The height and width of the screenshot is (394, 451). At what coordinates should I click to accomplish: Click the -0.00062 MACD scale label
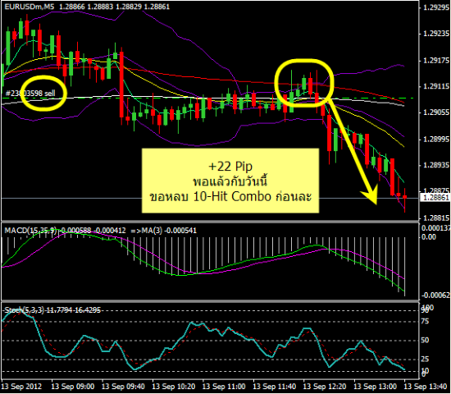coord(435,295)
